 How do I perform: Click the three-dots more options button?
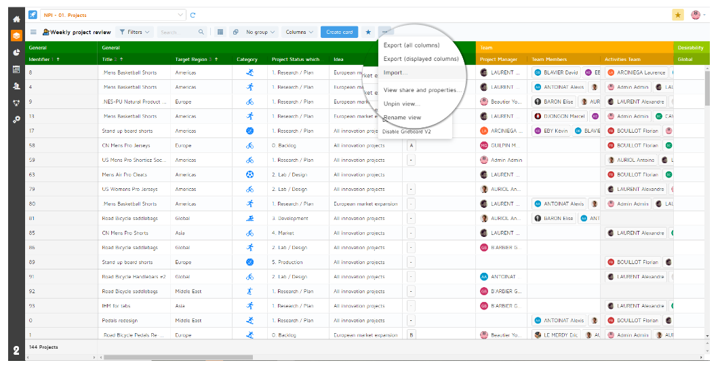[x=385, y=32]
